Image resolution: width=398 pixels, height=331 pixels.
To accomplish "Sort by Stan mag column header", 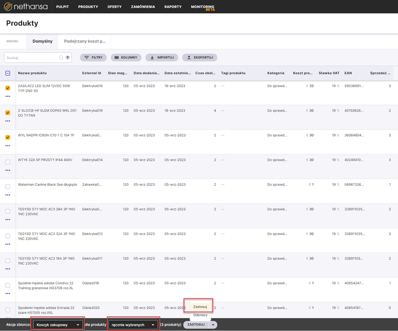I will point(118,73).
